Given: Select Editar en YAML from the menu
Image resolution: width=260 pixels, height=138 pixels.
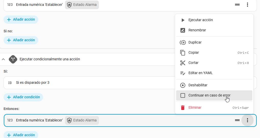Looking at the screenshot, I should pyautogui.click(x=200, y=73).
